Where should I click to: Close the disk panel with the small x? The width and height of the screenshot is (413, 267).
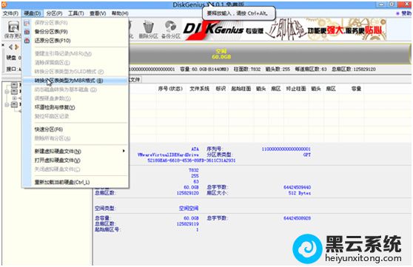[3, 45]
